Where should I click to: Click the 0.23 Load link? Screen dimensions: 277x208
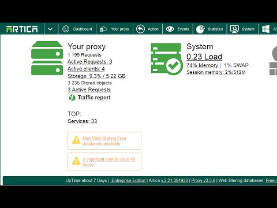(x=204, y=57)
